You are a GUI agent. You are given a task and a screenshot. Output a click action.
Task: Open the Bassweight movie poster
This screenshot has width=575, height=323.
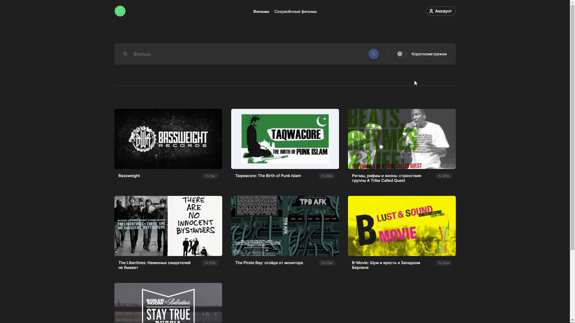168,139
